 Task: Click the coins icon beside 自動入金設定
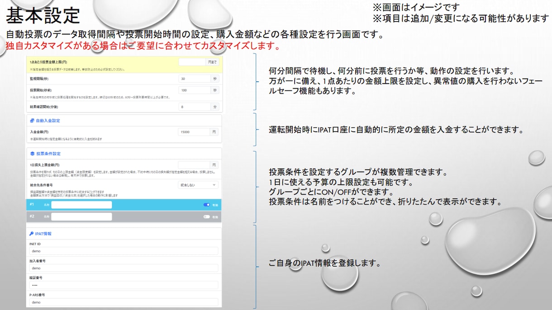[x=32, y=121]
